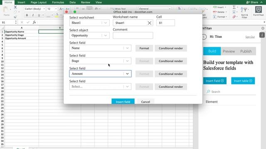The width and height of the screenshot is (266, 149).
Task: Click the info icon on pane edge
Action: (x=262, y=35)
